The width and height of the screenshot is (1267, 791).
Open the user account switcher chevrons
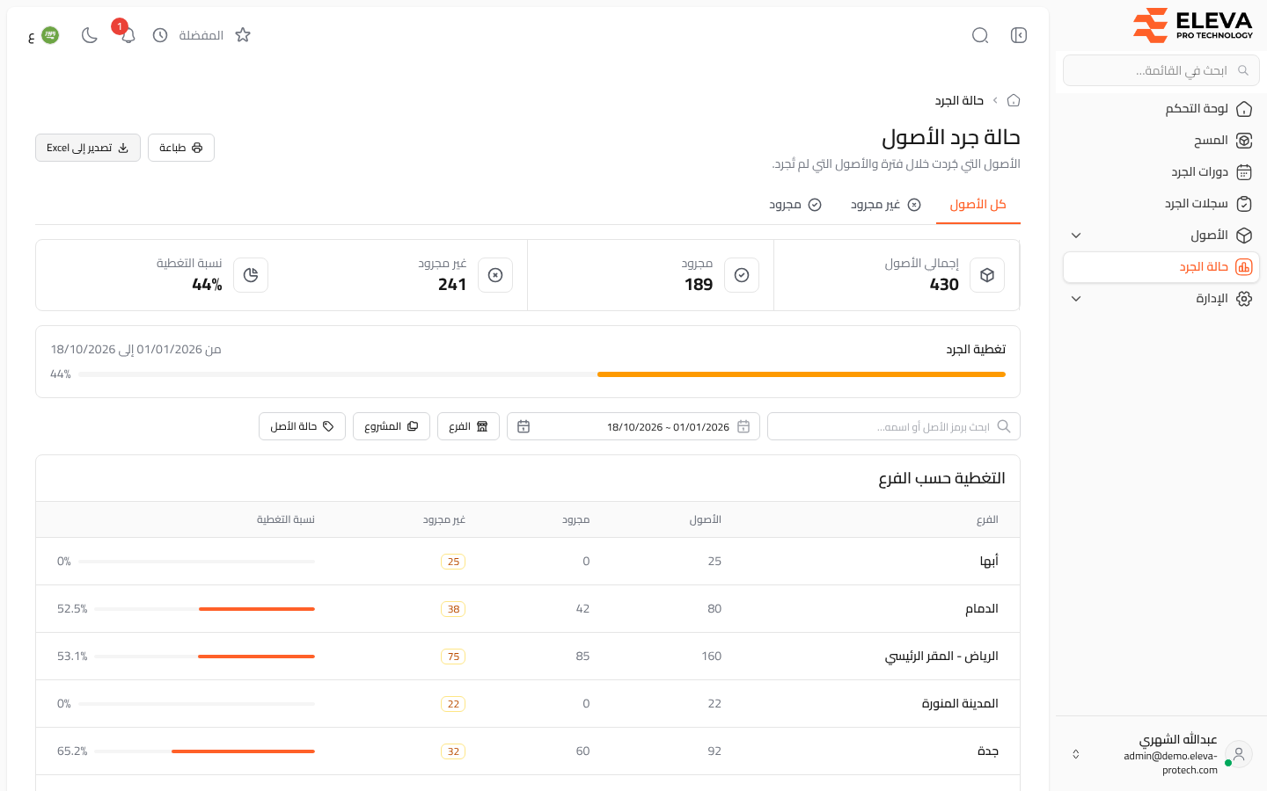[x=1075, y=754]
